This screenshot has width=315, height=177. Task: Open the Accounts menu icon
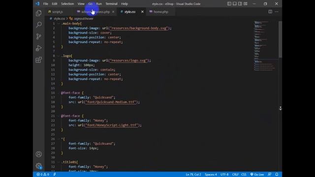(39, 154)
